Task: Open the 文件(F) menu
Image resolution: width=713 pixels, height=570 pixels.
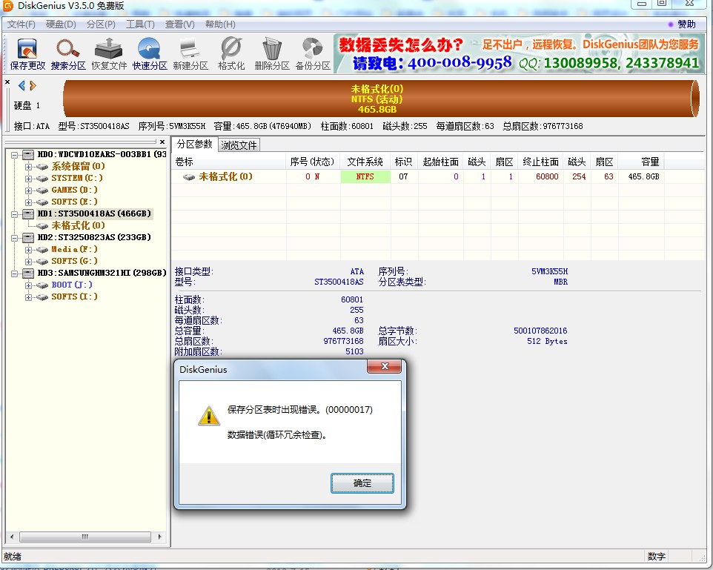Action: click(21, 24)
